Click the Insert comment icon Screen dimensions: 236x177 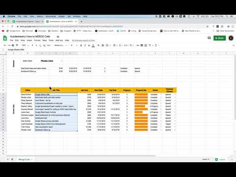click(142, 45)
